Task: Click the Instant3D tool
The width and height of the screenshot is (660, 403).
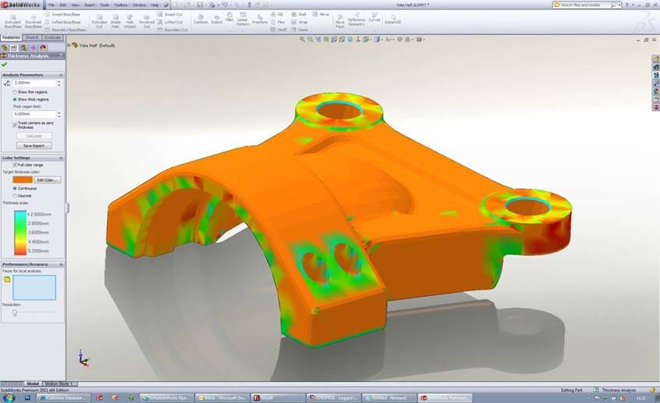Action: coord(393,20)
